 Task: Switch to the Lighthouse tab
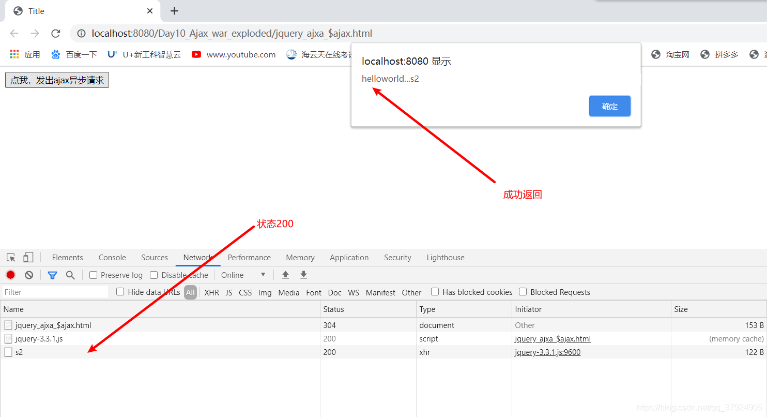click(446, 258)
